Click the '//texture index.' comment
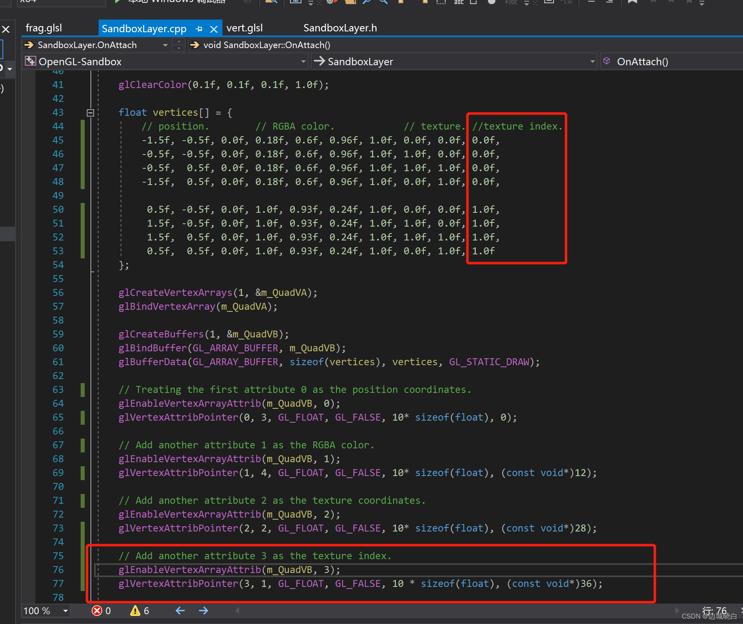Screen dimensions: 743x624 click(x=517, y=126)
